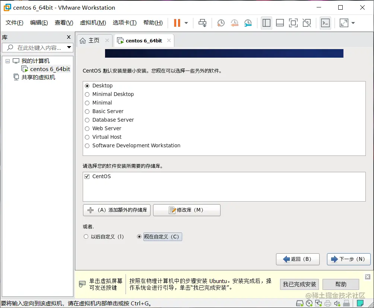374x308 pixels.
Task: Open the power options dropdown arrow beside Pause
Action: [186, 23]
